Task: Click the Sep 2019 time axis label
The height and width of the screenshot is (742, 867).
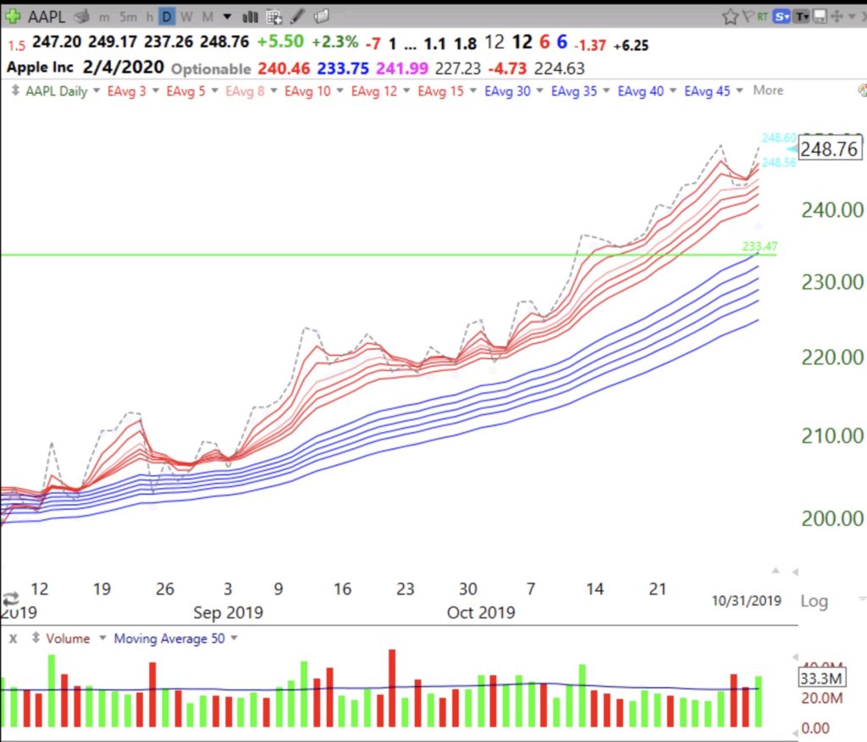Action: (x=228, y=612)
